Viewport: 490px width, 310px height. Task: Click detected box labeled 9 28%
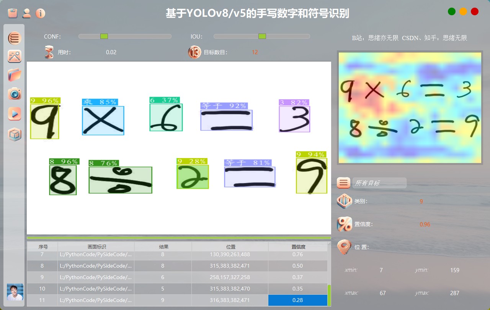coord(193,176)
